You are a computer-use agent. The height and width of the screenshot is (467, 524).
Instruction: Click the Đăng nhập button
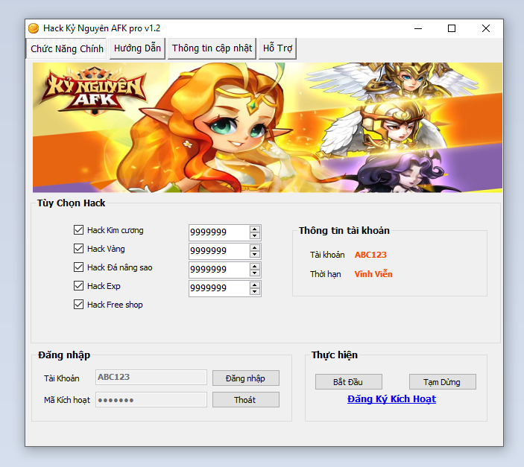click(245, 378)
